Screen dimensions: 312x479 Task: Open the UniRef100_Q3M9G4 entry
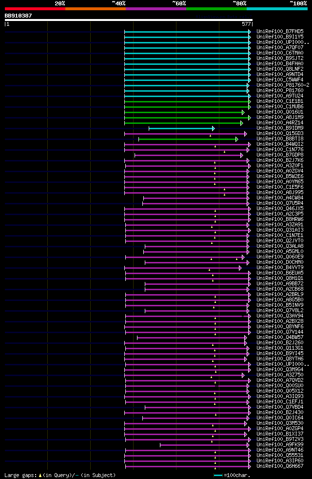point(280,370)
